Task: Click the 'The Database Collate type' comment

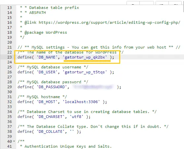Action: pos(93,127)
